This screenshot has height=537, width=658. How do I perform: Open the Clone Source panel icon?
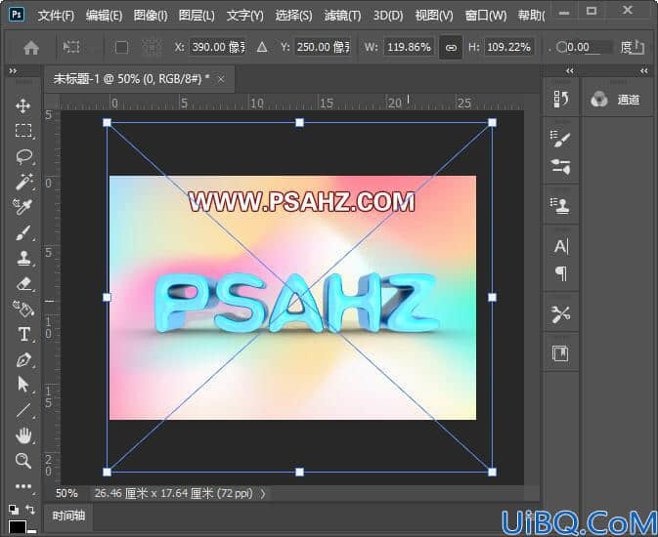(560, 206)
